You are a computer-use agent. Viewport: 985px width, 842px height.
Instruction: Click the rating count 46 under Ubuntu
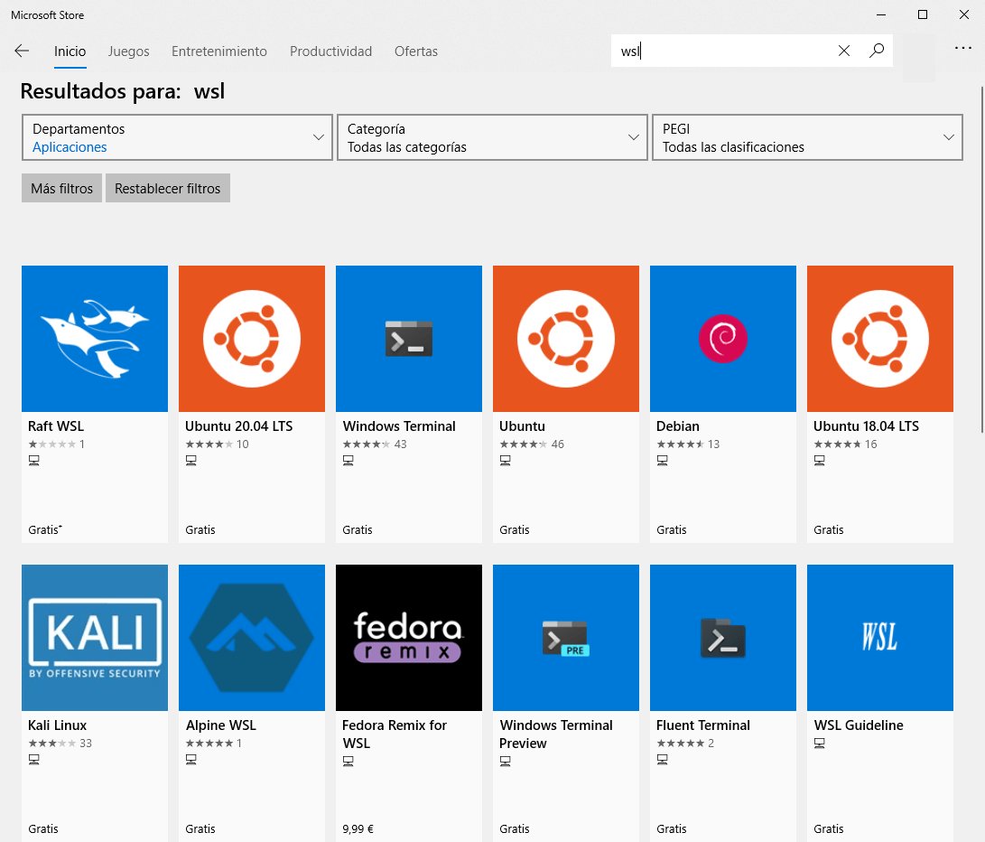(558, 444)
